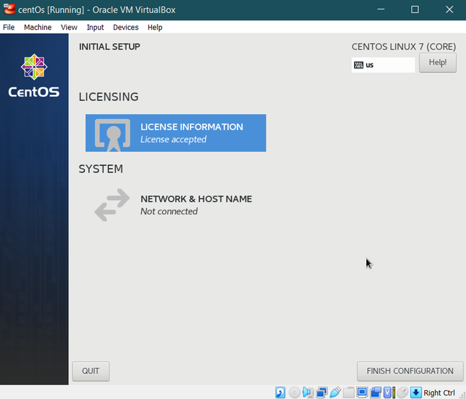Click the CENTOS LINUX 7 (CORE) heading
This screenshot has width=466, height=399.
404,47
